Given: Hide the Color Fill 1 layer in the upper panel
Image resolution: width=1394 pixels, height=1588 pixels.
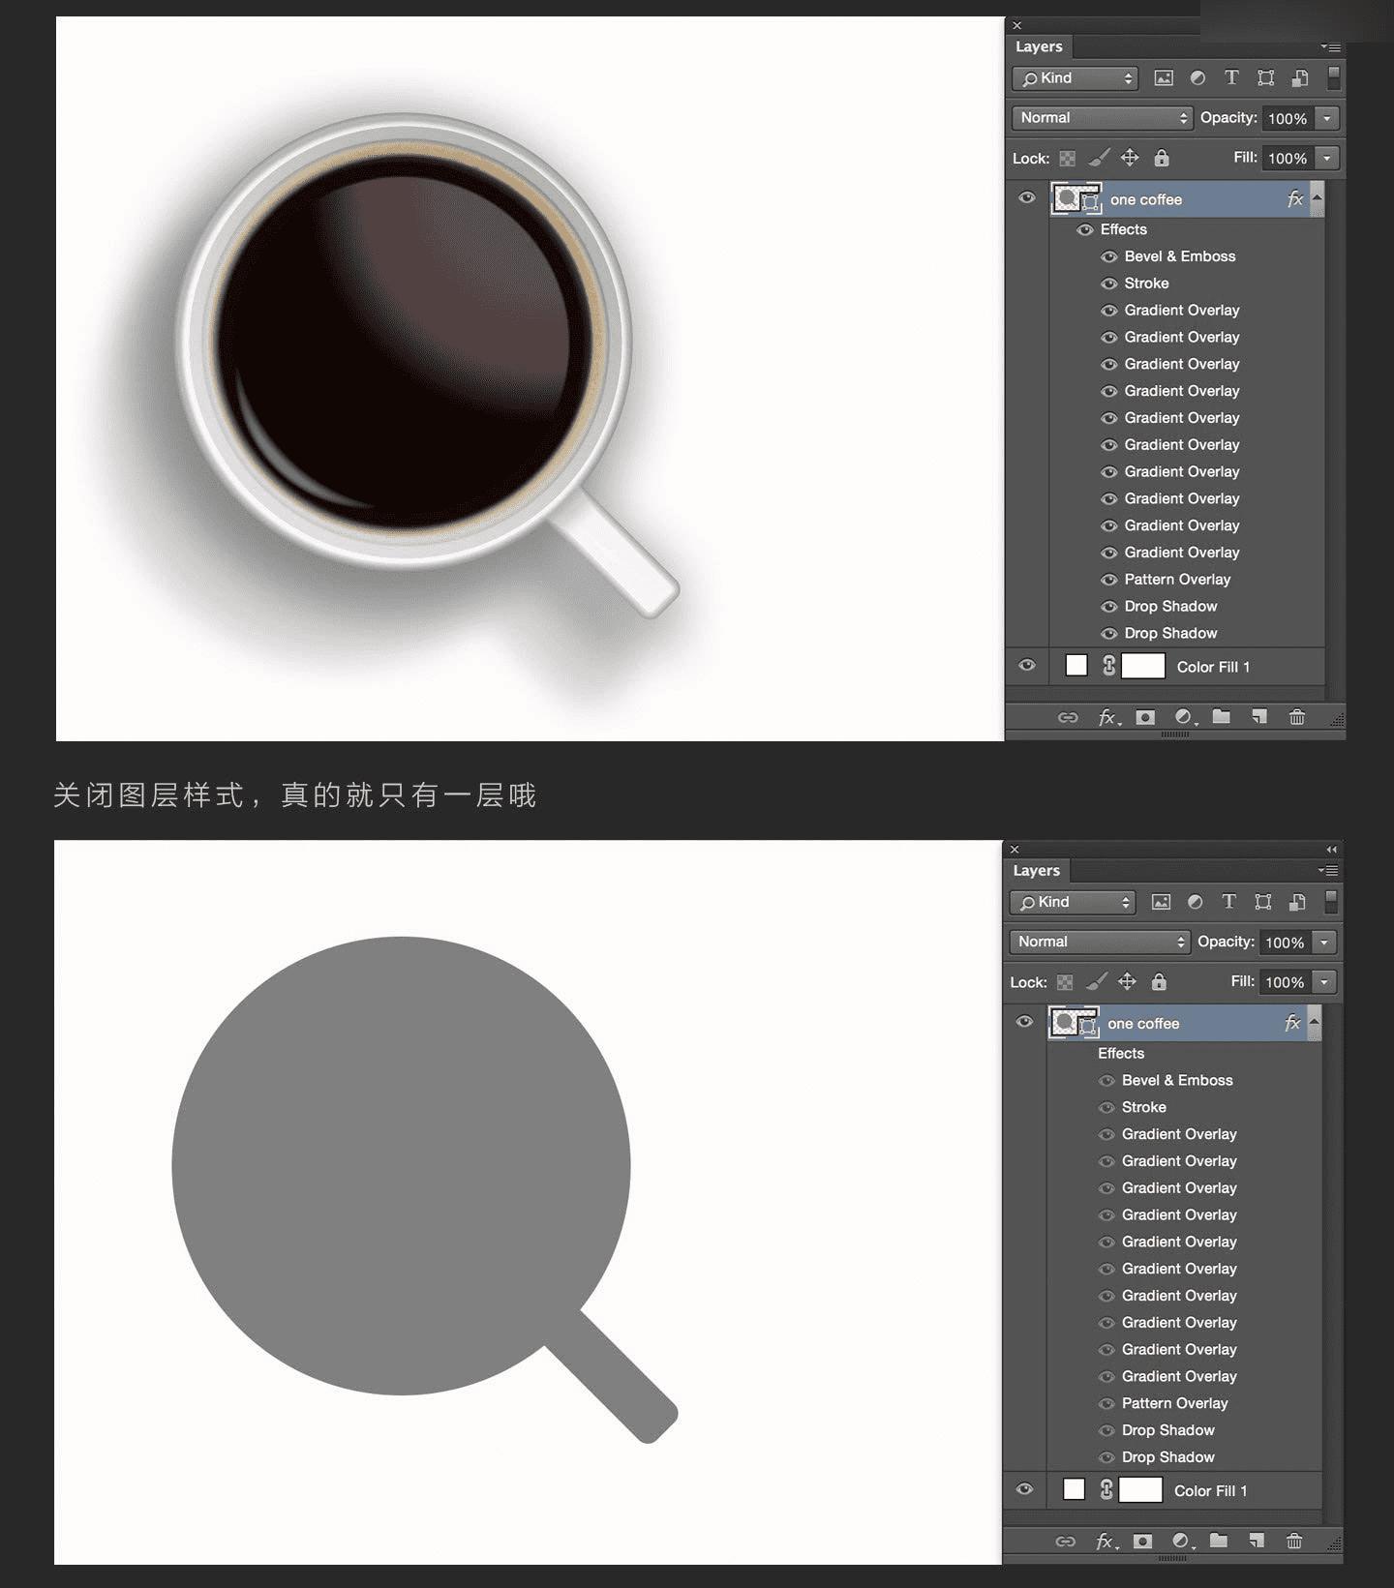Looking at the screenshot, I should tap(1027, 666).
